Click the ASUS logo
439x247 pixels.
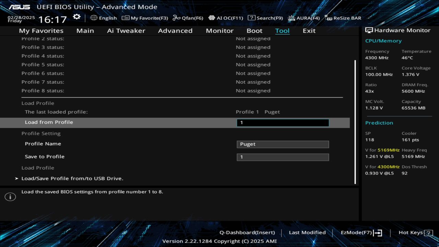tap(19, 7)
